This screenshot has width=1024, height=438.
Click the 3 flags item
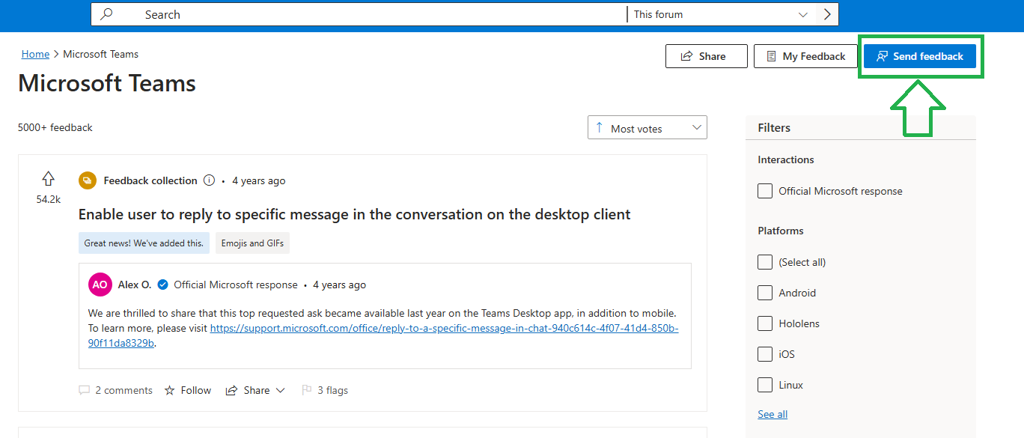point(324,390)
